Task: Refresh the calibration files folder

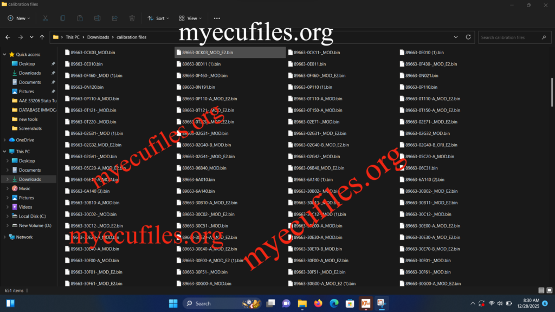Action: pos(468,37)
